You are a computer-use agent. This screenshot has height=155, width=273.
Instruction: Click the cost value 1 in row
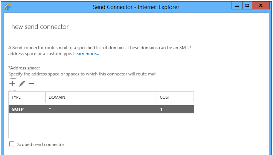pyautogui.click(x=161, y=109)
